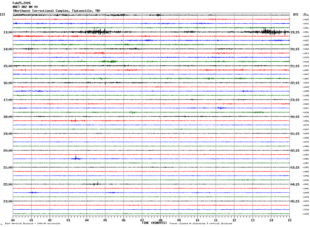
Task: Click the TIME (MINUTES) axis title
Action: (x=154, y=223)
